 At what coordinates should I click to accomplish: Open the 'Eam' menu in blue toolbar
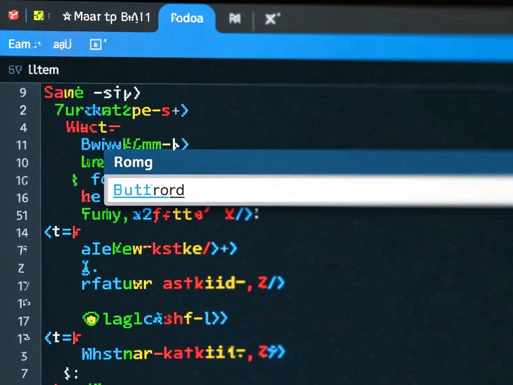pos(20,44)
